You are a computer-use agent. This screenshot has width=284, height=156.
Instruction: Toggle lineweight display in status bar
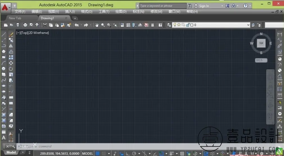coord(172,154)
